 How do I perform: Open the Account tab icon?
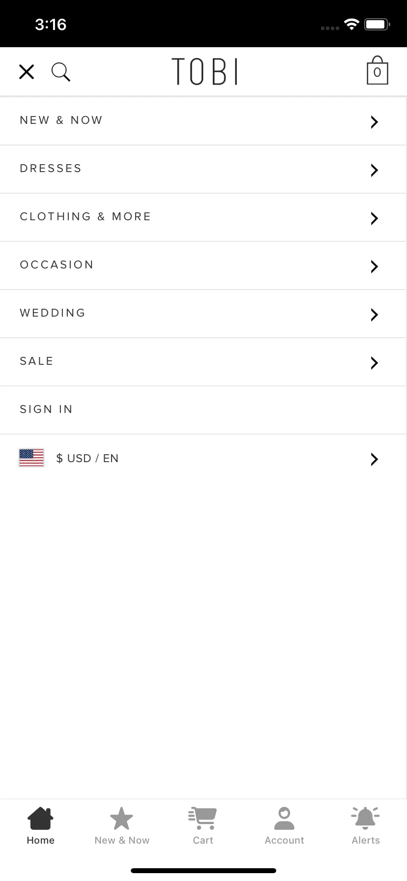284,818
